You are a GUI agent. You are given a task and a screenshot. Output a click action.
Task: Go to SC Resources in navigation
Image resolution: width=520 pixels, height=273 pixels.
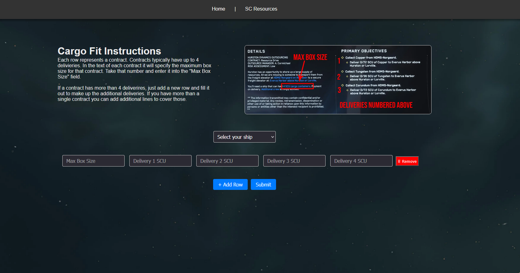[261, 9]
